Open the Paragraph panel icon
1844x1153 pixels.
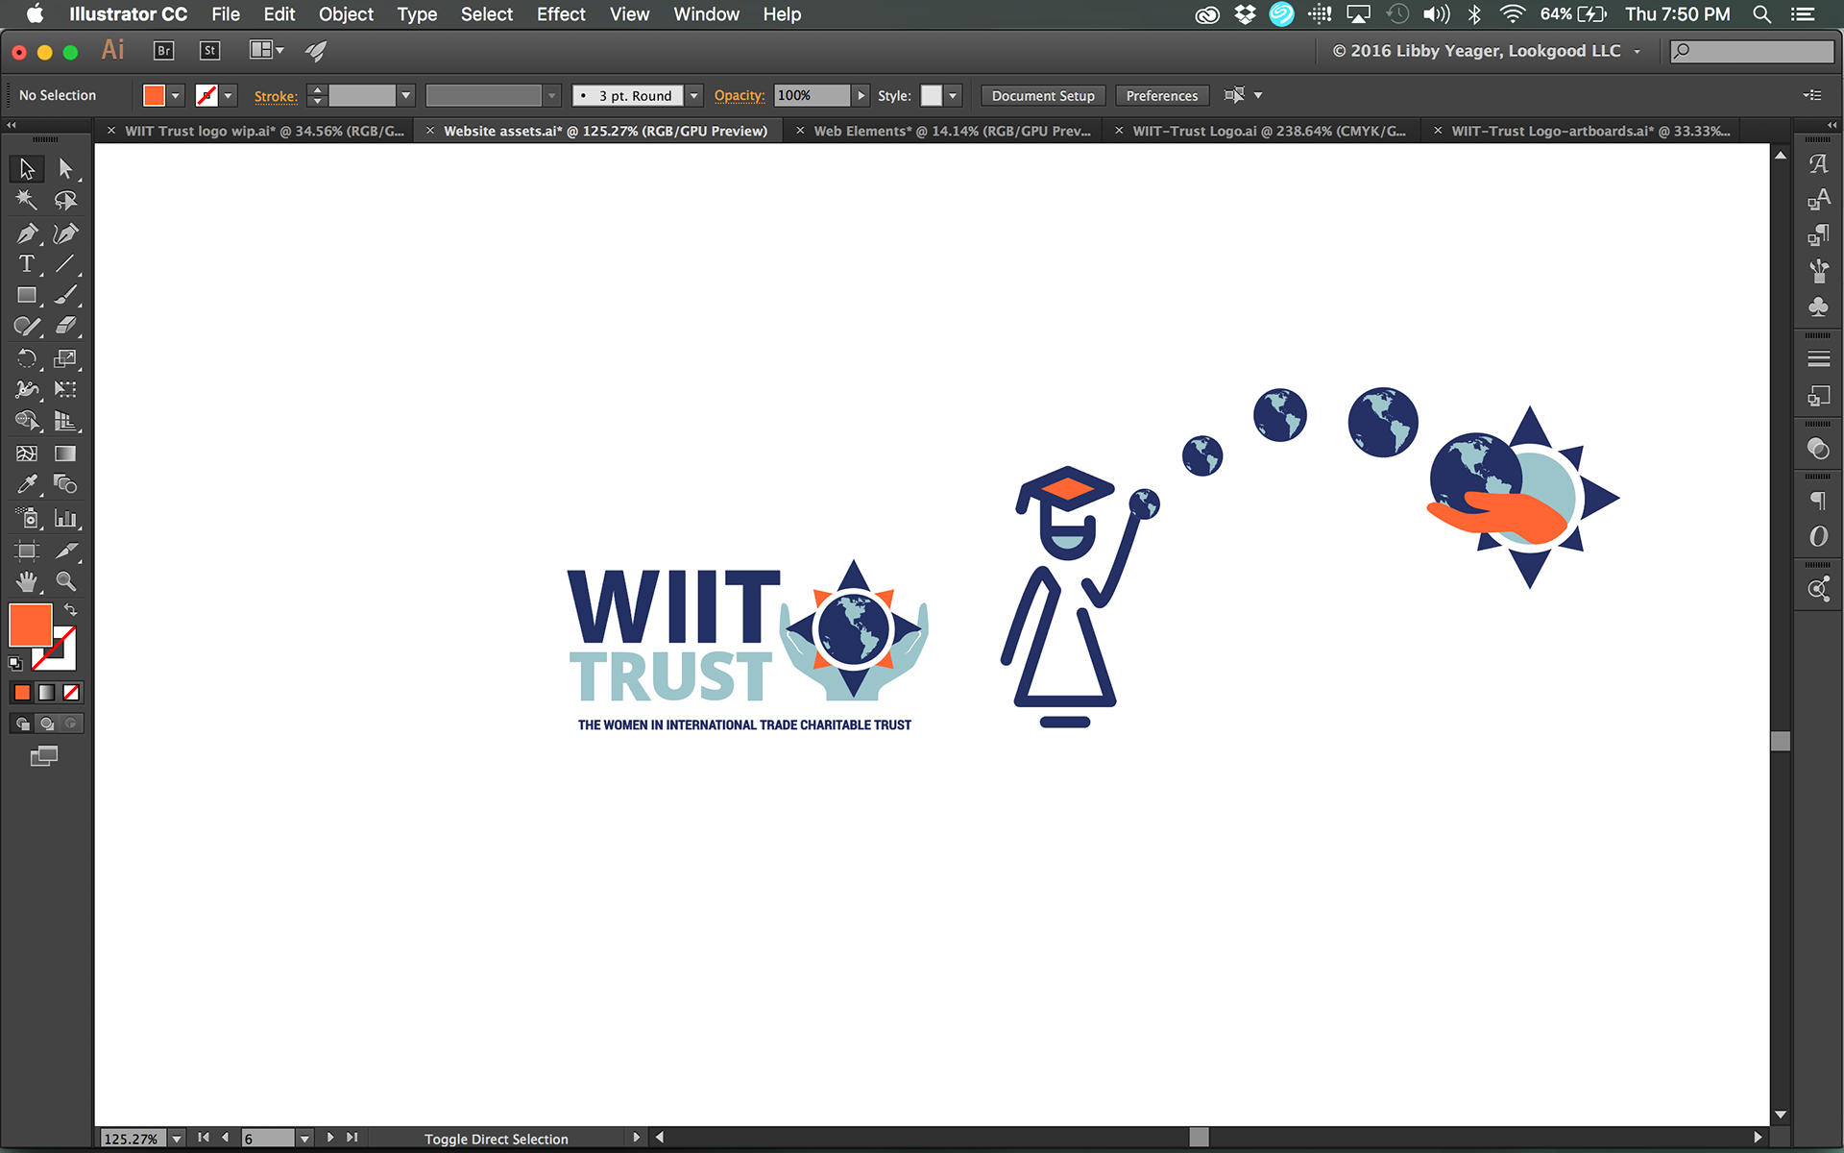pyautogui.click(x=1817, y=501)
